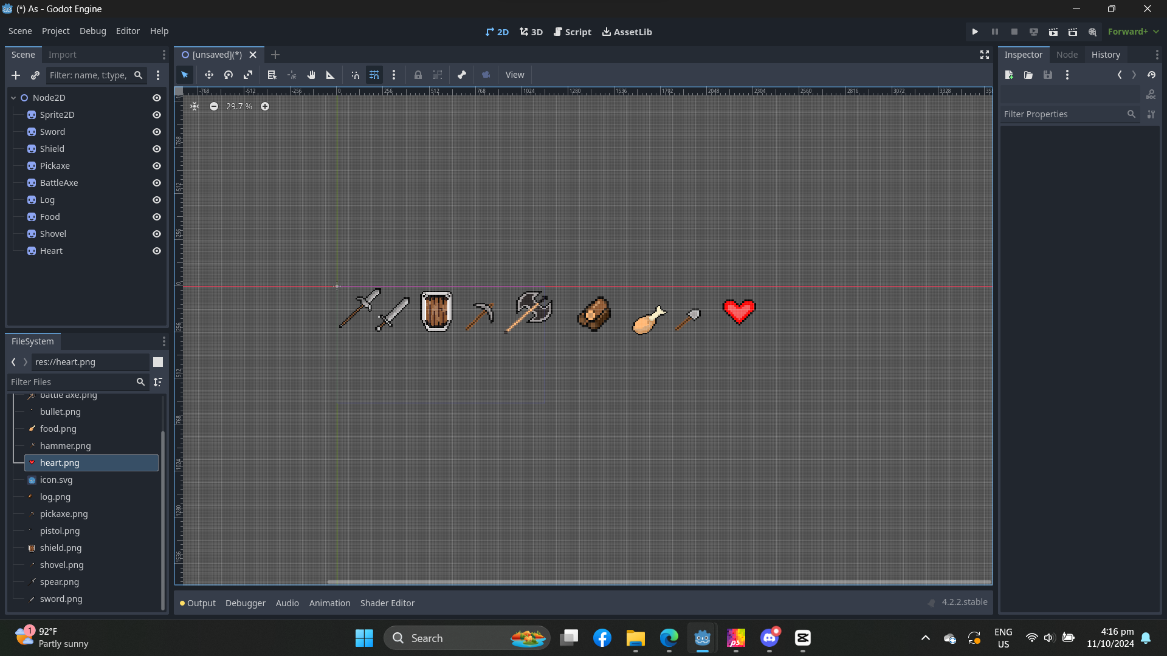Open the Animation bottom panel
Screen dimensions: 1167x656
330,603
